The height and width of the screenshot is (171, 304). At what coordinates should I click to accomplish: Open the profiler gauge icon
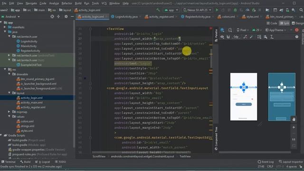click(247, 10)
